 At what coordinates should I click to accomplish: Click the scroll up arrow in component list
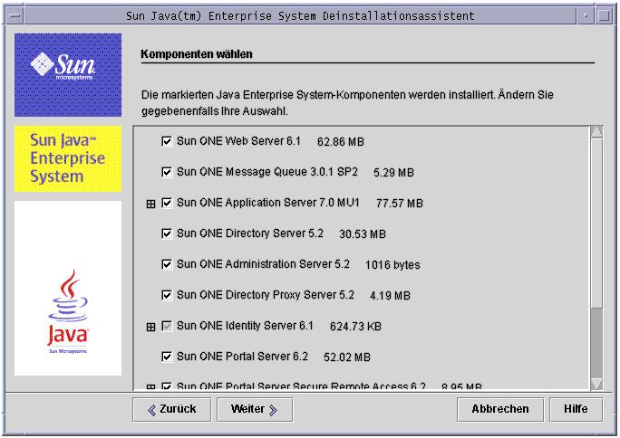tap(596, 131)
